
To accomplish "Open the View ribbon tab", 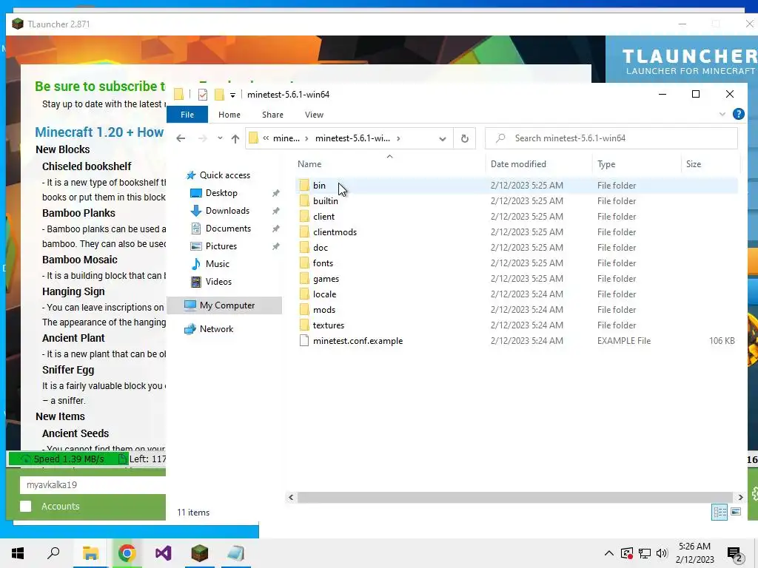I will point(314,115).
